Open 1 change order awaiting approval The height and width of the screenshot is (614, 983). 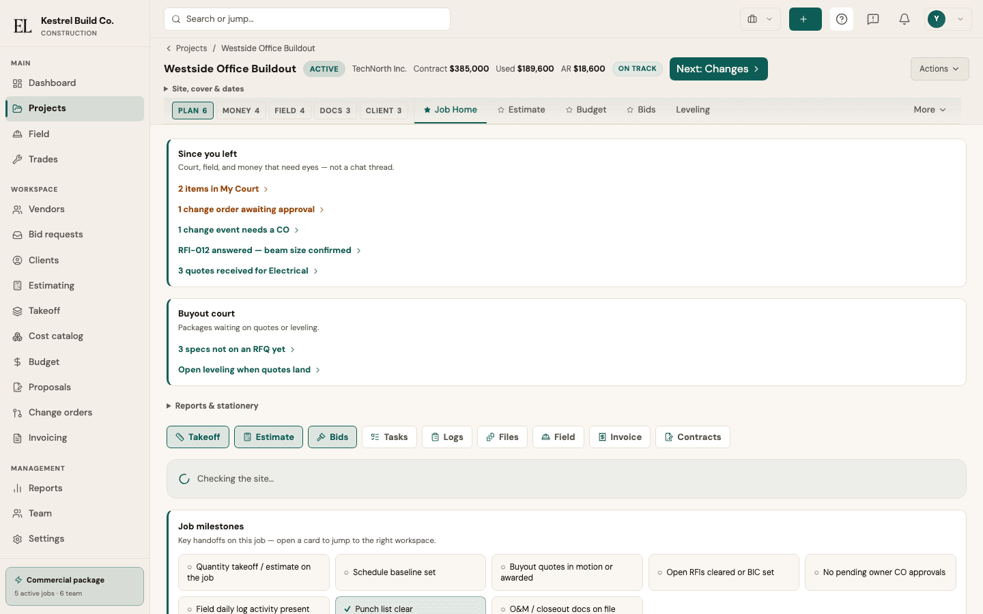click(251, 209)
